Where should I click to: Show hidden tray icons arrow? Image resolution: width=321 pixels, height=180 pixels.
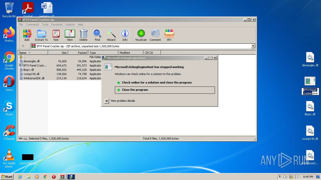[280, 177]
